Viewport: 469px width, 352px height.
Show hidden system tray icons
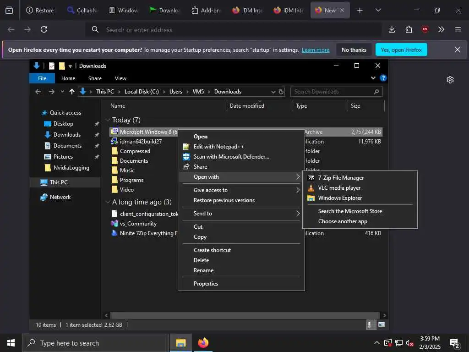[377, 343]
